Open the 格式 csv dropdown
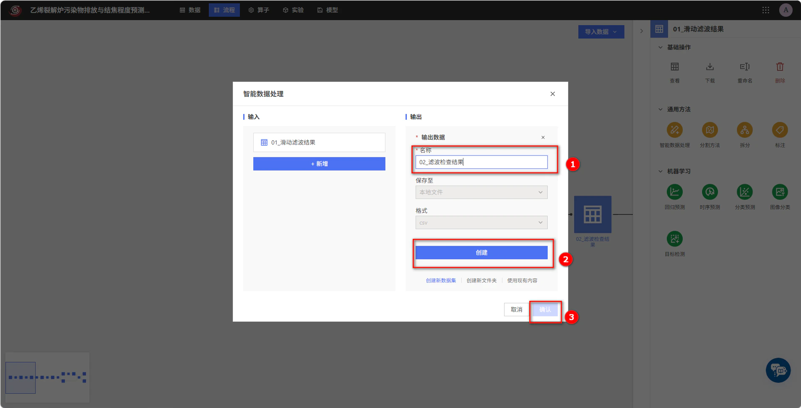The width and height of the screenshot is (801, 408). click(481, 222)
